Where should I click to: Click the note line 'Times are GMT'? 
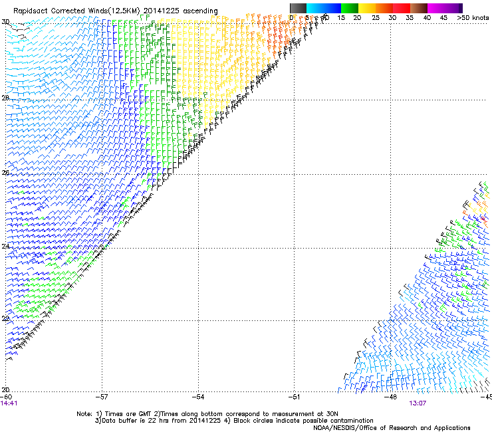tap(128, 414)
